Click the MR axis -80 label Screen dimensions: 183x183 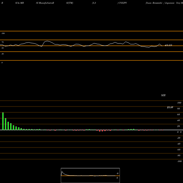click(x=179, y=156)
